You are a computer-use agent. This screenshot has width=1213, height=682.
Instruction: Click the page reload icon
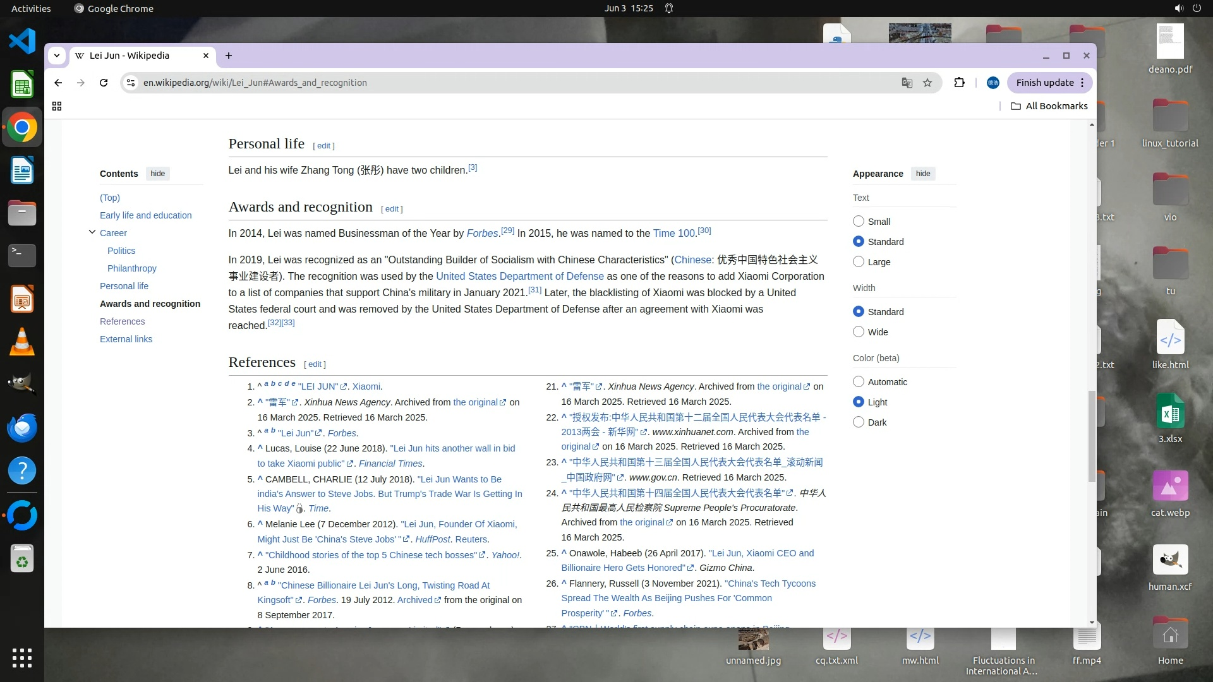pos(104,83)
